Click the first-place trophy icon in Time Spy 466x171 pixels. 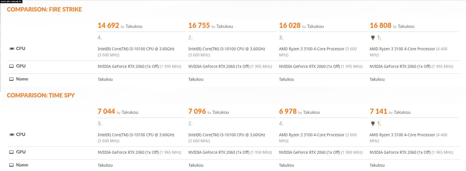point(373,124)
